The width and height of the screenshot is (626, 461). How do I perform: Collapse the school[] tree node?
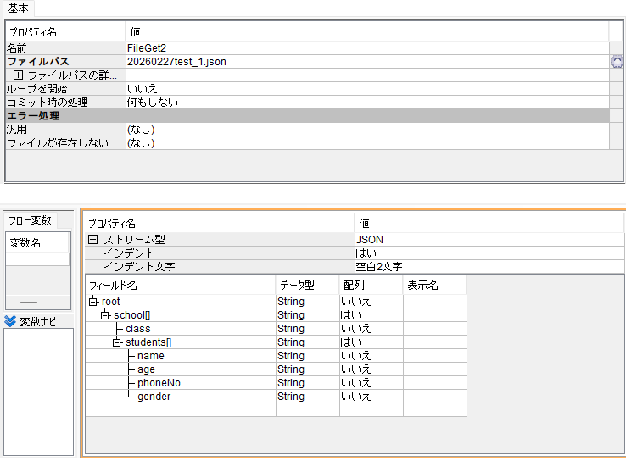click(105, 315)
